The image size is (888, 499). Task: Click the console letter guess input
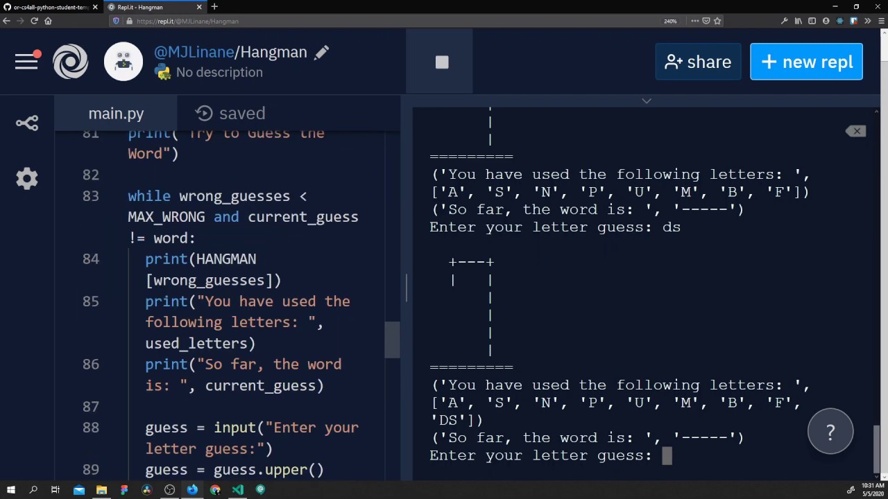[667, 455]
